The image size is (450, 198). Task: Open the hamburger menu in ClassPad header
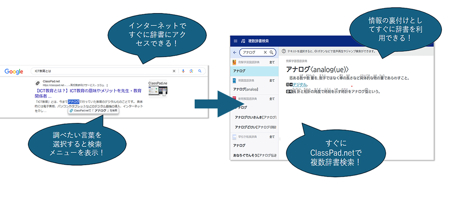pos(235,41)
